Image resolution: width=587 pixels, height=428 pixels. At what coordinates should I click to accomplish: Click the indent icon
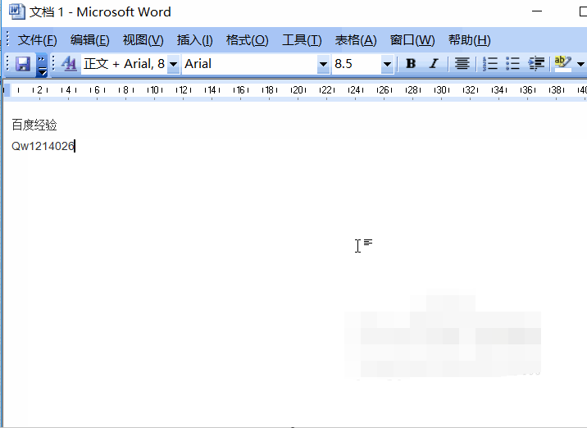point(536,64)
